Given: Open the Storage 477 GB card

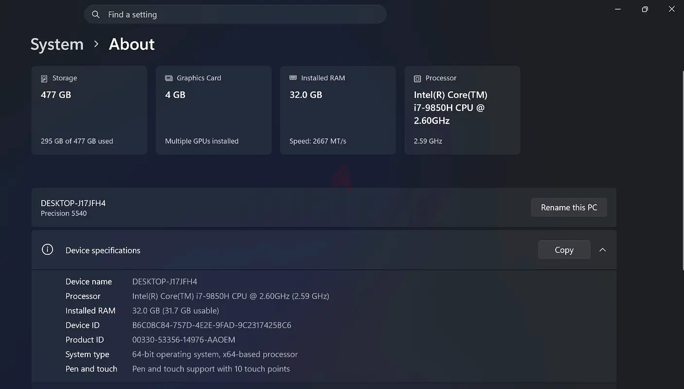Looking at the screenshot, I should click(89, 110).
